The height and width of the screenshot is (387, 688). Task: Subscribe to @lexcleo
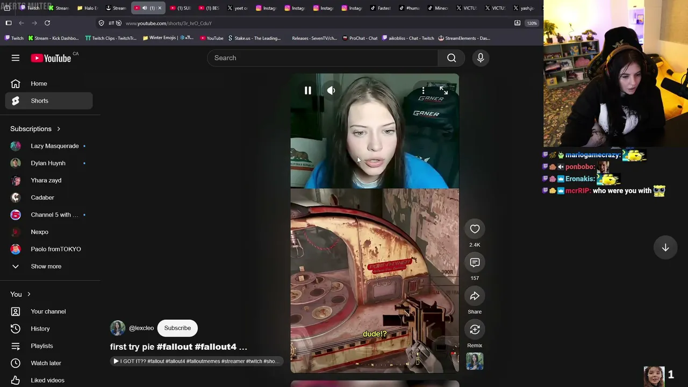pyautogui.click(x=177, y=328)
